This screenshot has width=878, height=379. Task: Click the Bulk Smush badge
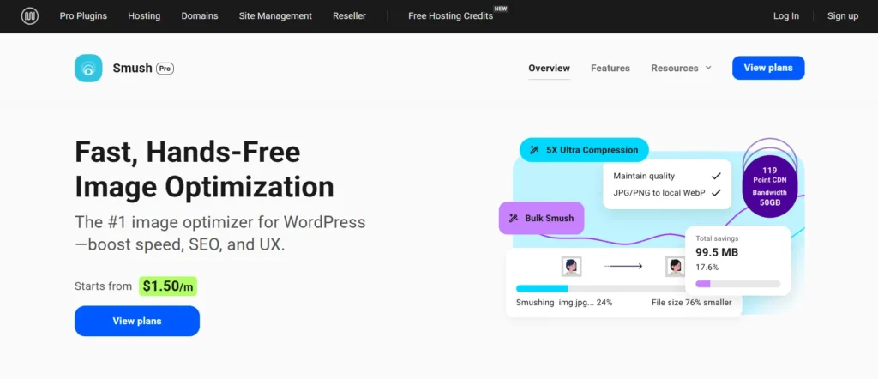tap(542, 219)
